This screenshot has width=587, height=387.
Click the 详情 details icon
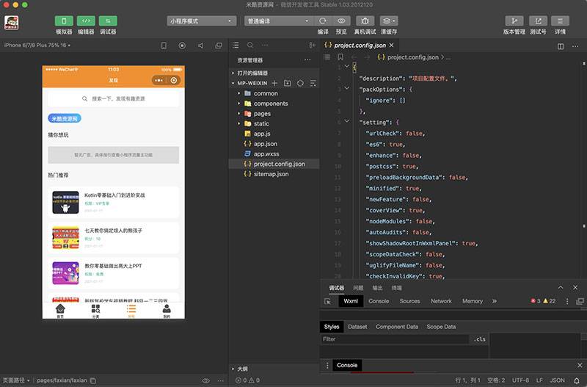(x=560, y=21)
